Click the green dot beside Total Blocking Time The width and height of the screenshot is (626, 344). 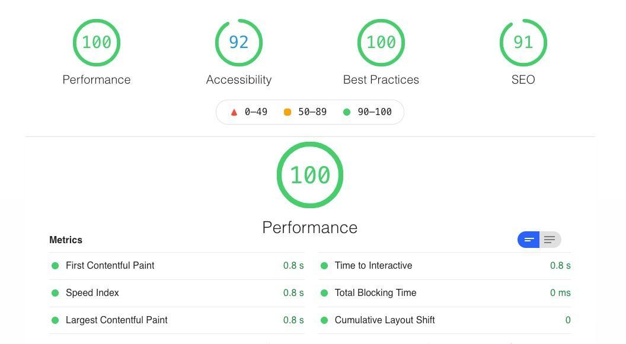click(x=324, y=292)
